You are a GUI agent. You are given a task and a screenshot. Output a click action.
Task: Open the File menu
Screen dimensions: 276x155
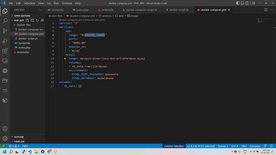(11, 3)
